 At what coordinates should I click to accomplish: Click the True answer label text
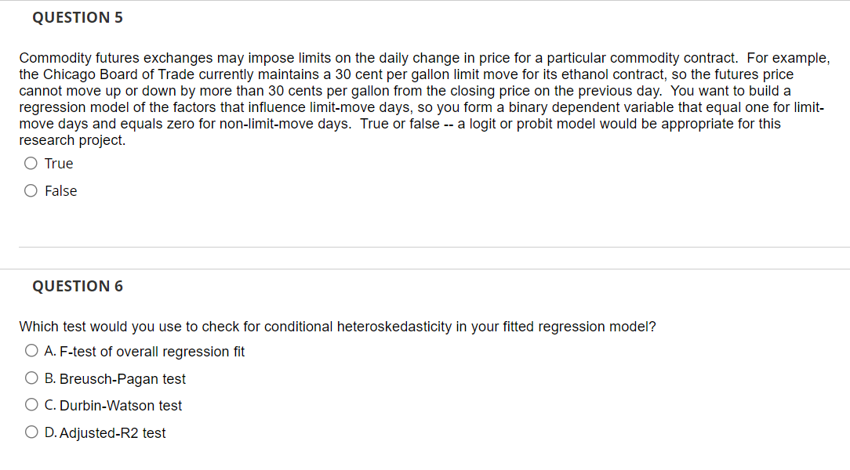[x=60, y=164]
